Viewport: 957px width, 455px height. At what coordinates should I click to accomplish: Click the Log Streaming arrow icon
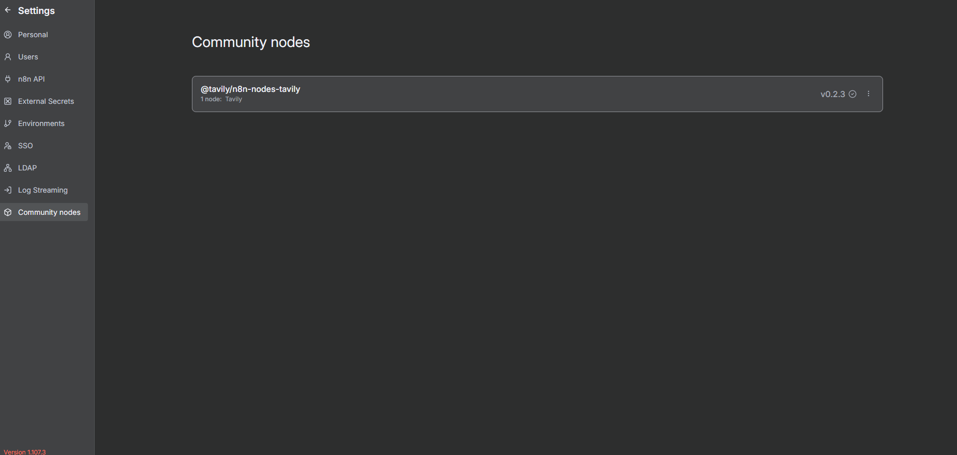(x=7, y=190)
